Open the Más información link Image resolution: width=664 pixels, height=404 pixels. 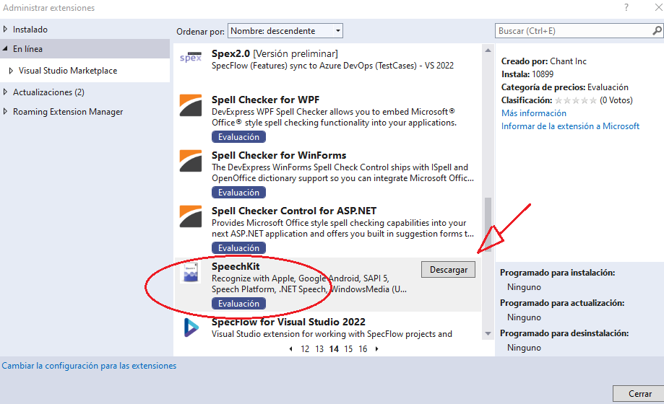[x=533, y=113]
